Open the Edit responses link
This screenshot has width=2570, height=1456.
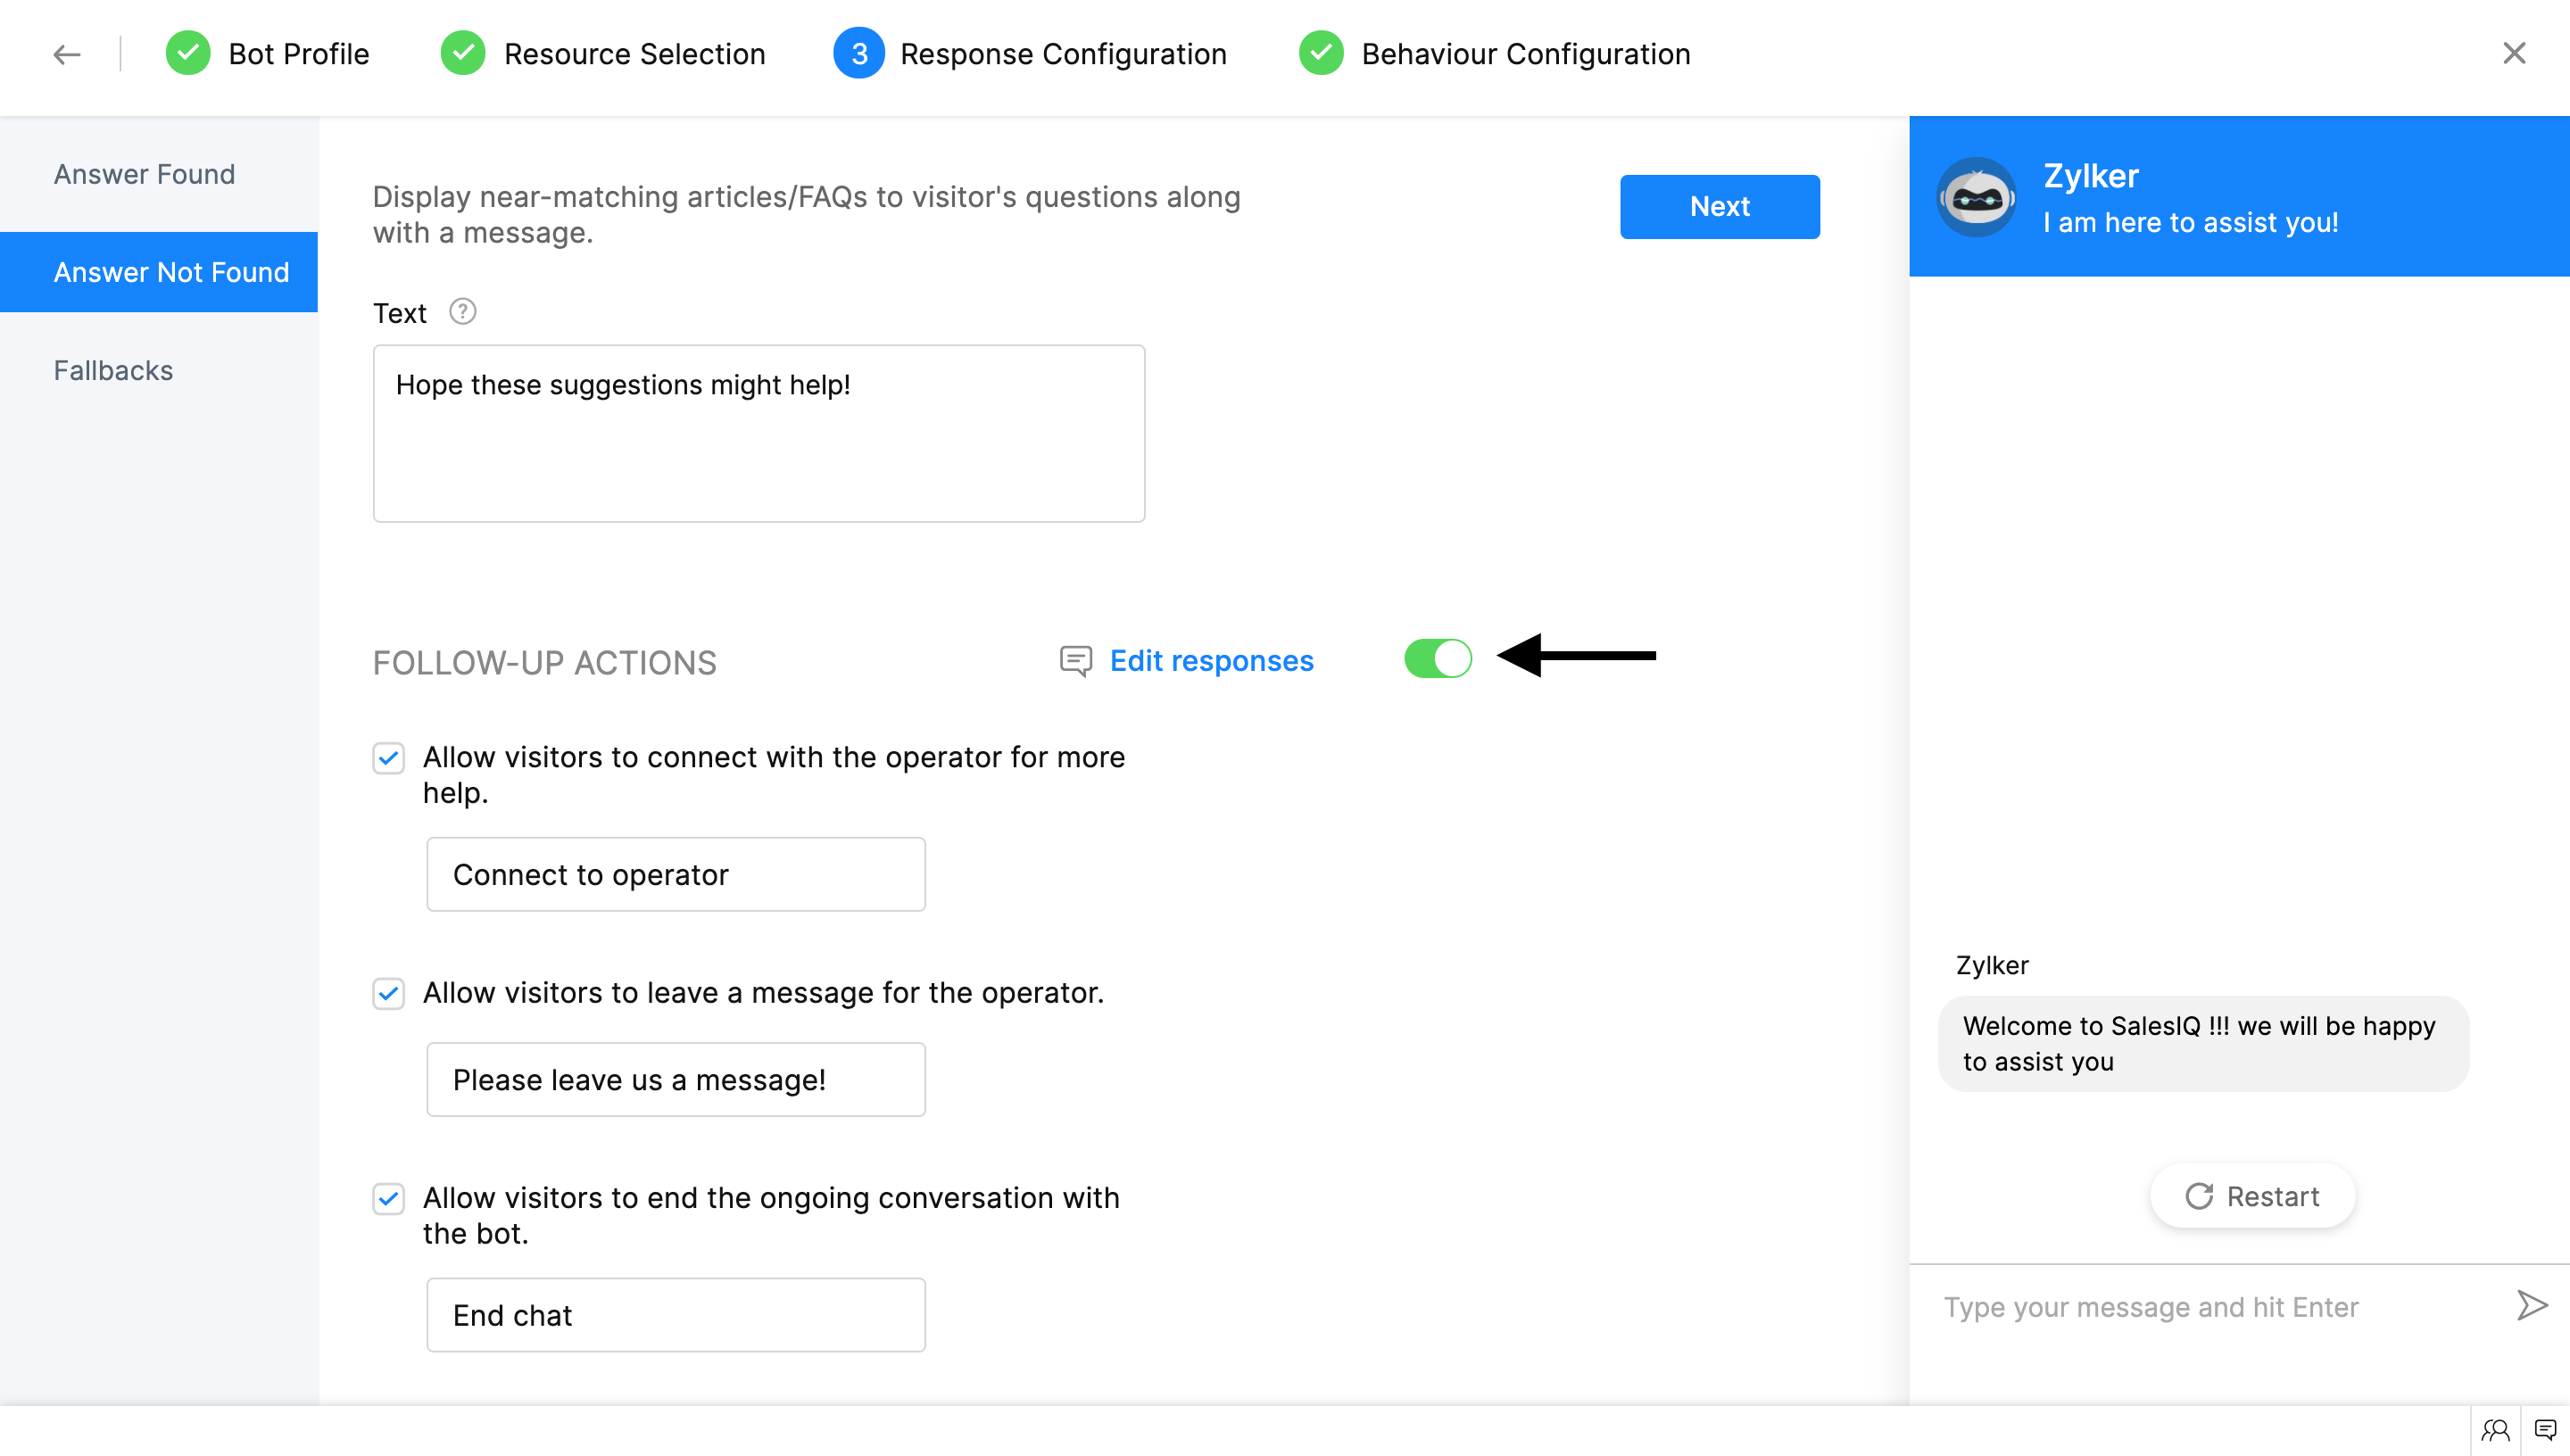tap(1211, 661)
